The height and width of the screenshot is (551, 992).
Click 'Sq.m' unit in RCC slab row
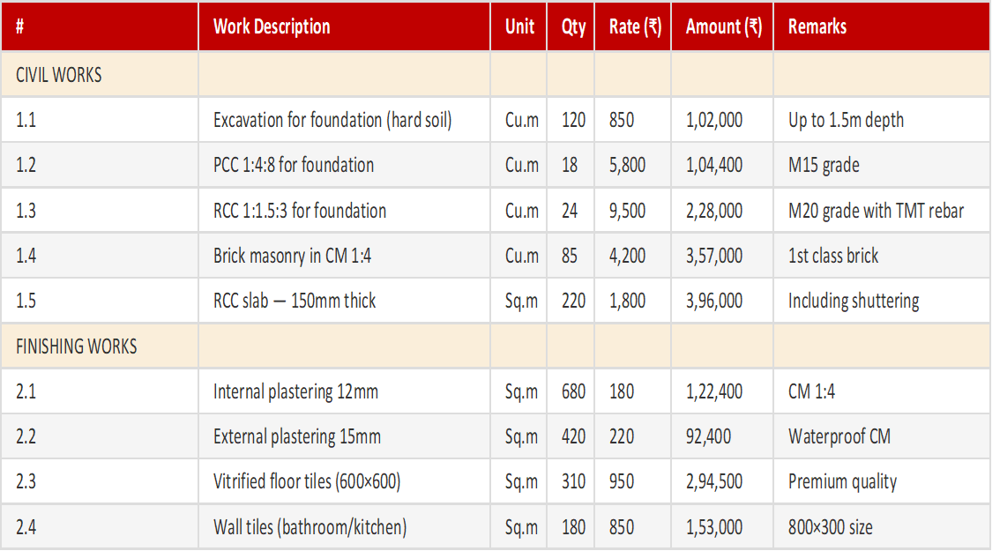[x=521, y=301]
